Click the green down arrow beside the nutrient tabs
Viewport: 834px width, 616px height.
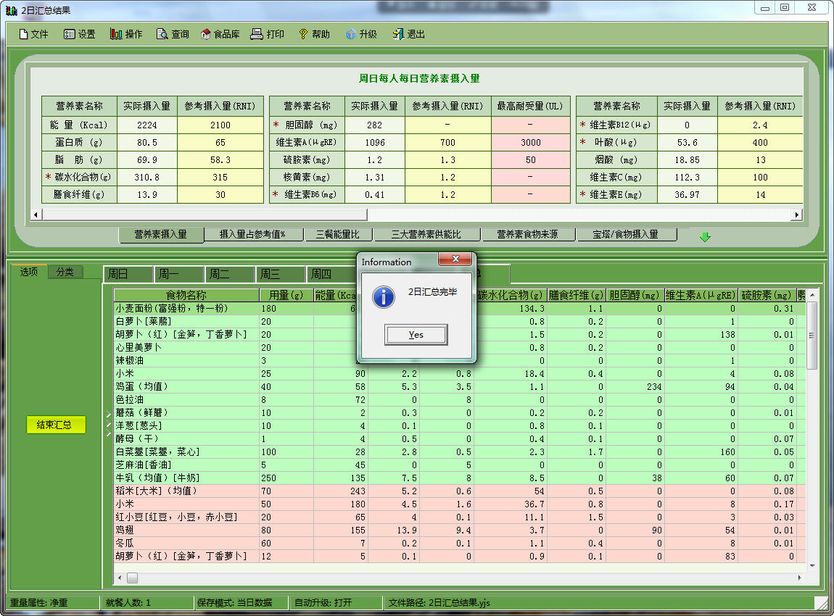[x=704, y=236]
